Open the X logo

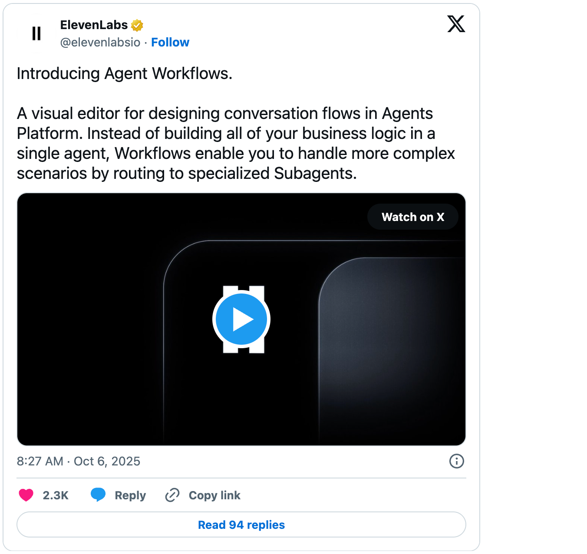(456, 24)
